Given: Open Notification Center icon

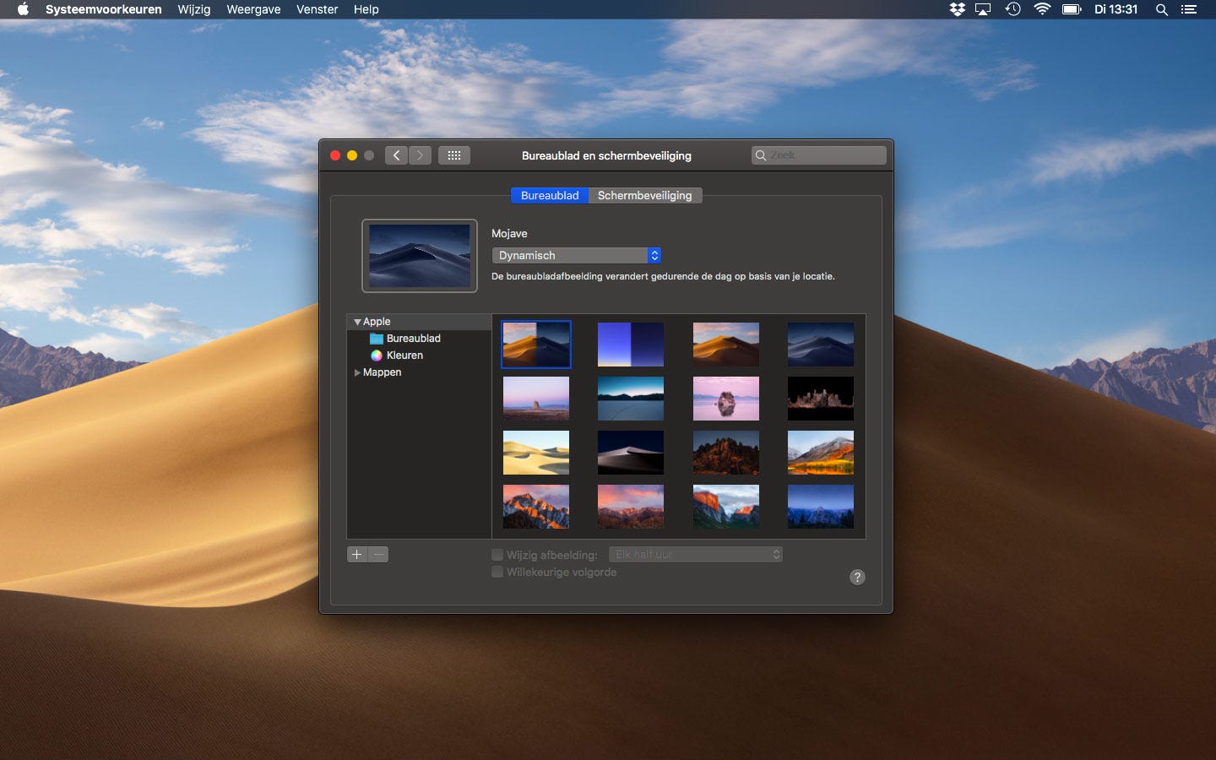Looking at the screenshot, I should [1189, 9].
